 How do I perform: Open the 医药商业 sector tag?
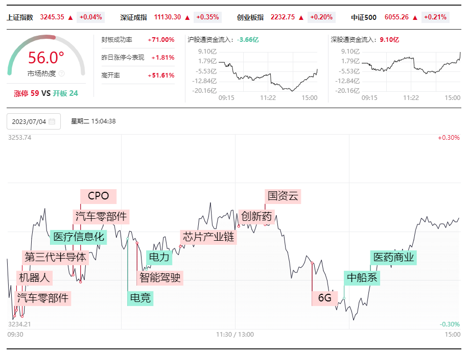[393, 258]
